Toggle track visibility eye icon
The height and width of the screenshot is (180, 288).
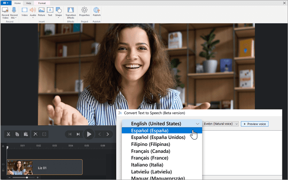[x=3, y=164]
